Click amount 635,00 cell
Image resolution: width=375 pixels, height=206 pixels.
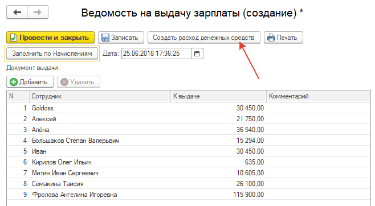pos(218,162)
